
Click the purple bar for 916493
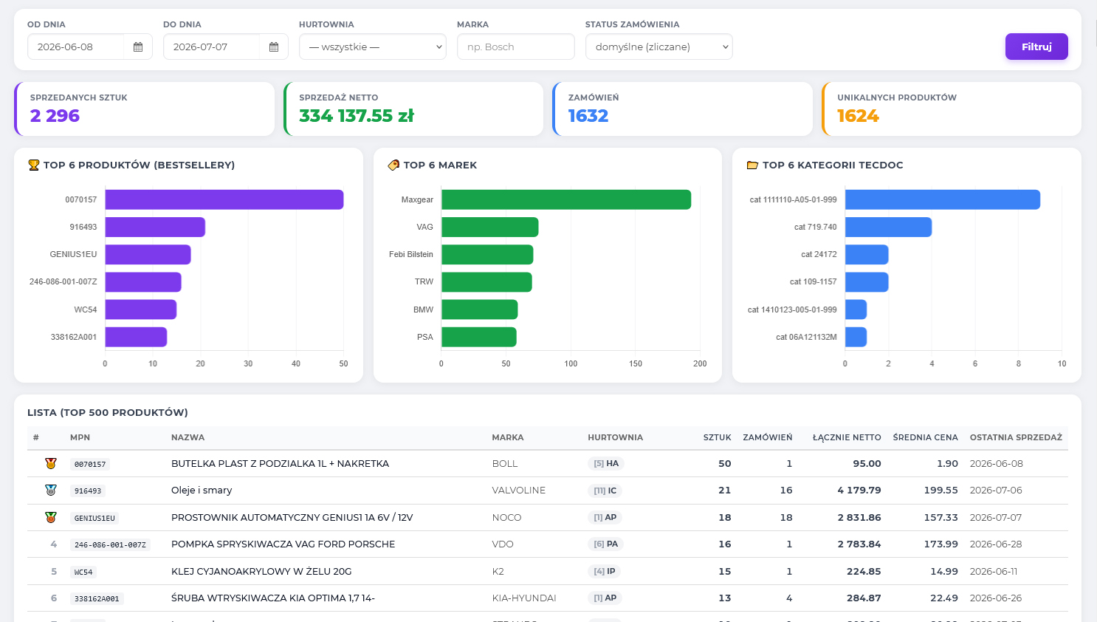coord(155,227)
